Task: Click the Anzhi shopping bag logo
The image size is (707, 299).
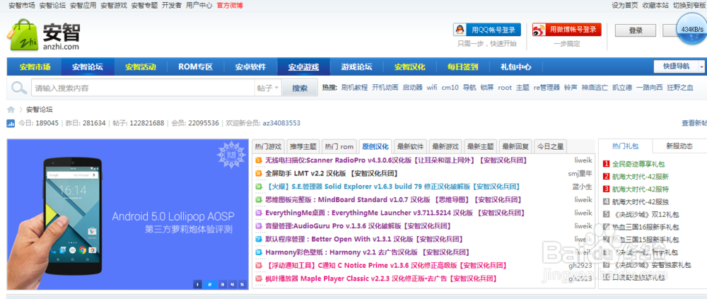Action: (23, 35)
